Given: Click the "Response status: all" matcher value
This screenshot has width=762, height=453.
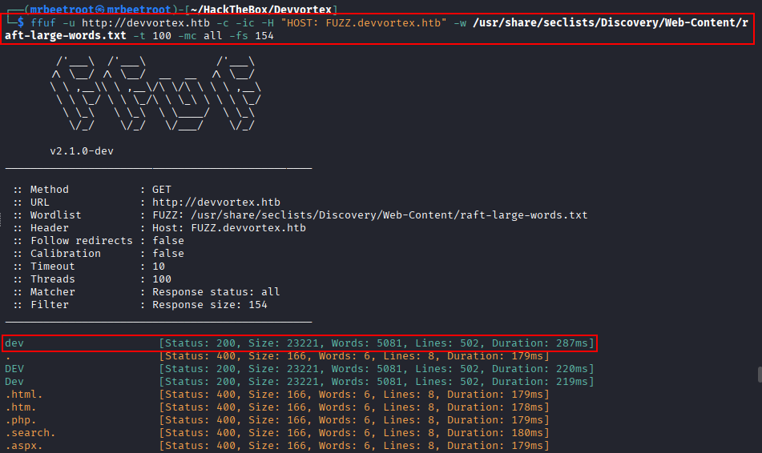Looking at the screenshot, I should coord(216,292).
